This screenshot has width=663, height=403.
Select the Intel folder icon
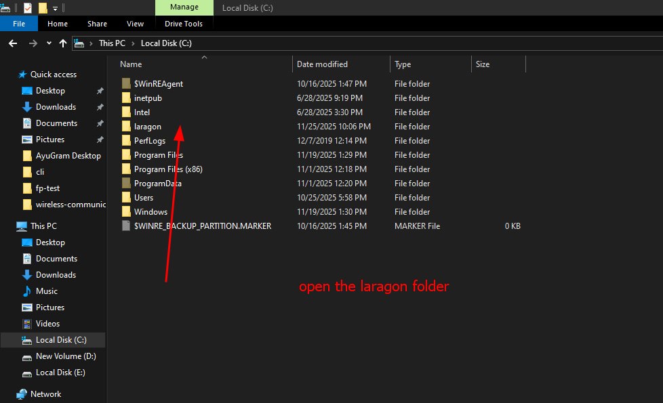(x=126, y=112)
